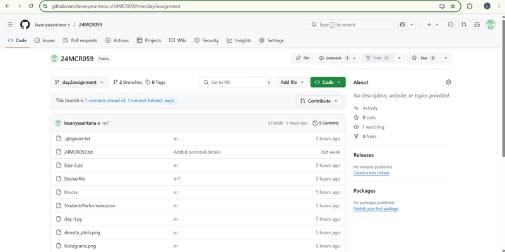Expand the Copilot dropdown caret
Image resolution: width=505 pixels, height=252 pixels.
(x=412, y=25)
